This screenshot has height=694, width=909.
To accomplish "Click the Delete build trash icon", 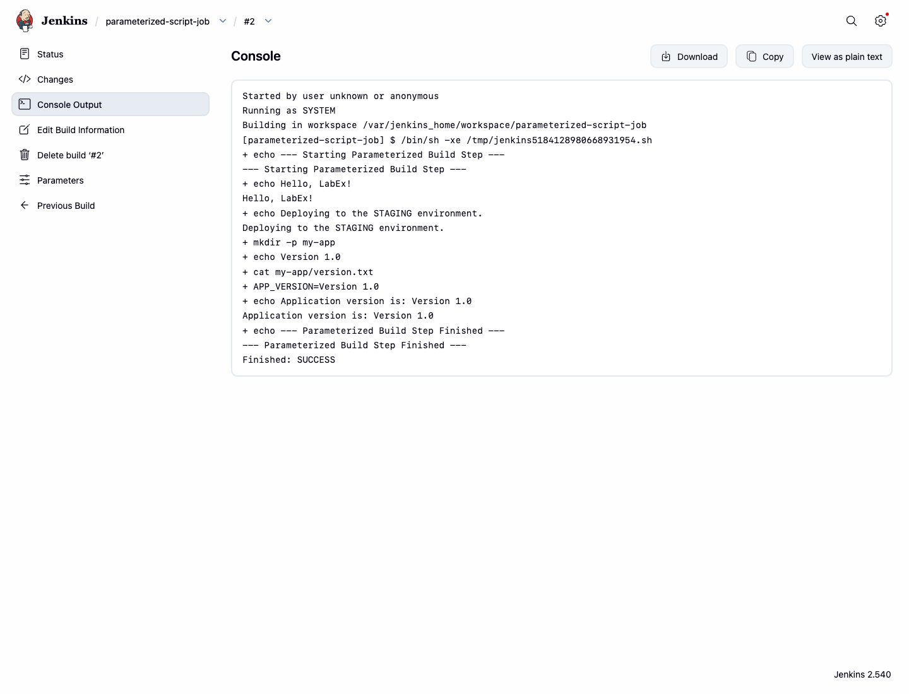I will pyautogui.click(x=25, y=155).
